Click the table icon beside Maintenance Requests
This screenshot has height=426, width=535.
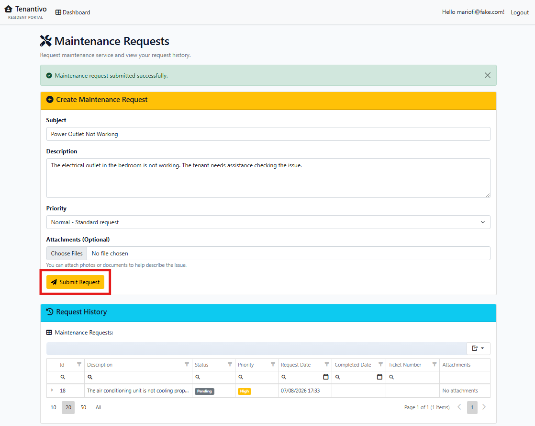(x=49, y=333)
